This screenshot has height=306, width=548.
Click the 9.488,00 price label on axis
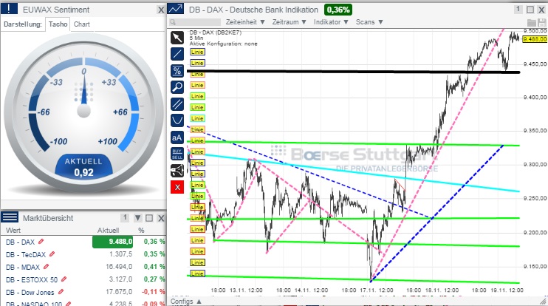tap(535, 39)
